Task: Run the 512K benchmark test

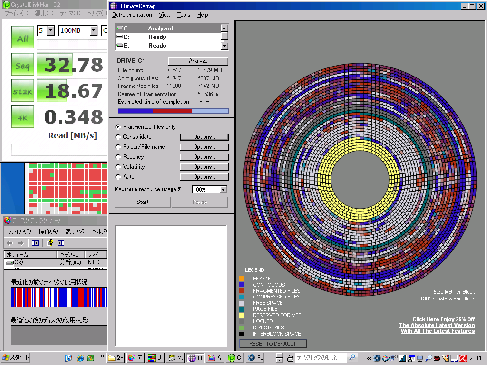Action: click(22, 91)
